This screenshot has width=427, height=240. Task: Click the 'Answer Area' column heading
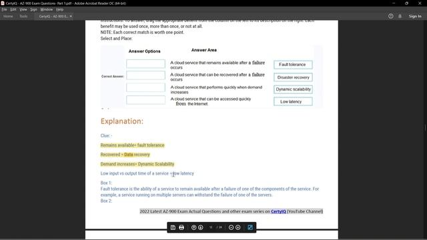(204, 50)
